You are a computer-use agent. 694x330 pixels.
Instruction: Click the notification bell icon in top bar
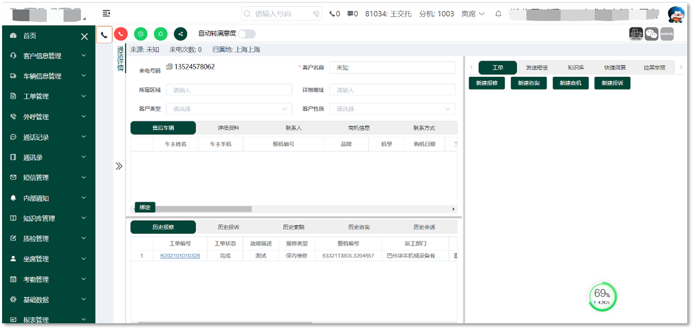[498, 14]
